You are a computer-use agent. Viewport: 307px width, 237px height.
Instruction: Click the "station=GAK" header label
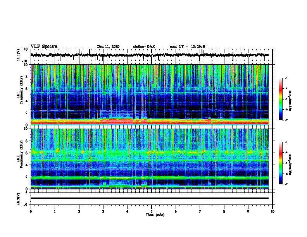[144, 46]
